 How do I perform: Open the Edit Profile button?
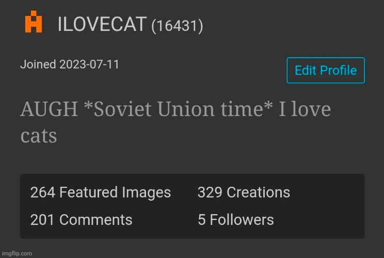[326, 71]
